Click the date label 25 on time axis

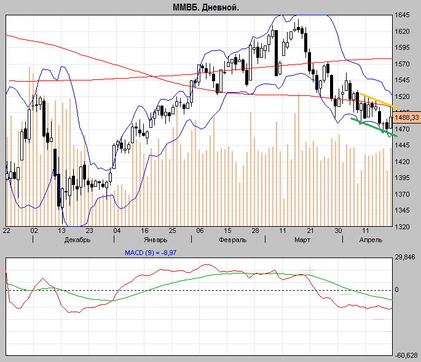coord(172,230)
